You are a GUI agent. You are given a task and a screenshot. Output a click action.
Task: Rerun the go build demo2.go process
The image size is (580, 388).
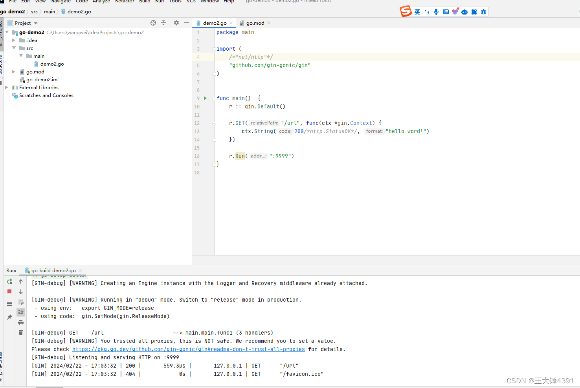coord(9,282)
